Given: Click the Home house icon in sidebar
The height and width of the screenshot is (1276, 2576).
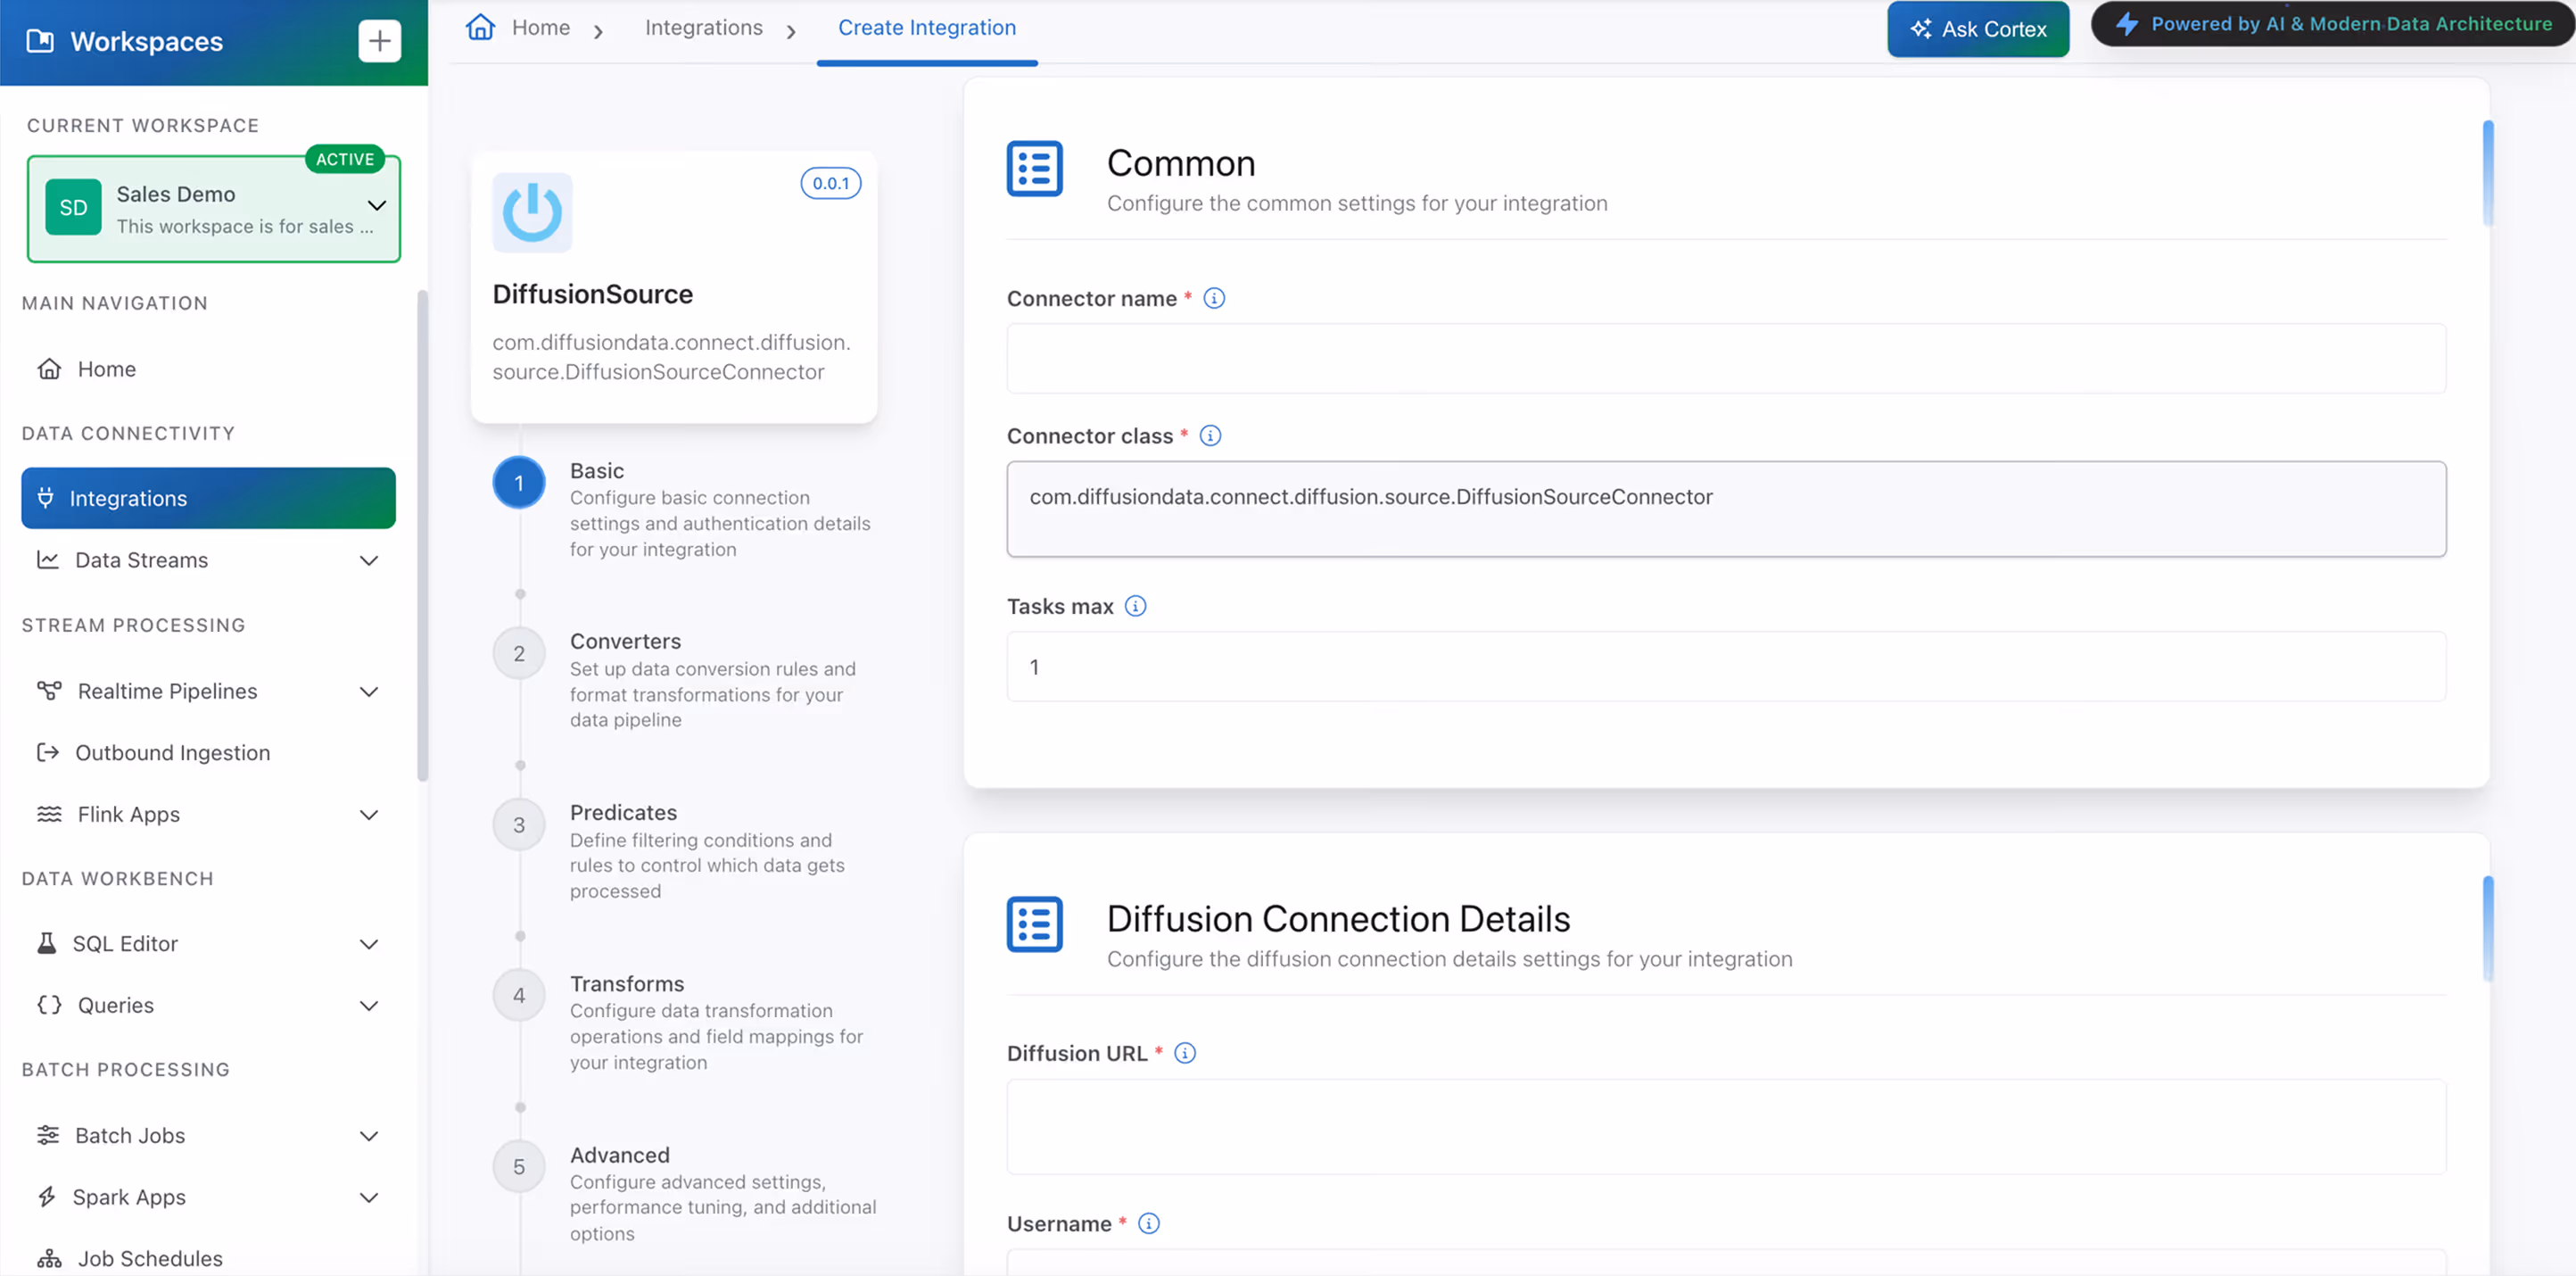Looking at the screenshot, I should [x=50, y=369].
